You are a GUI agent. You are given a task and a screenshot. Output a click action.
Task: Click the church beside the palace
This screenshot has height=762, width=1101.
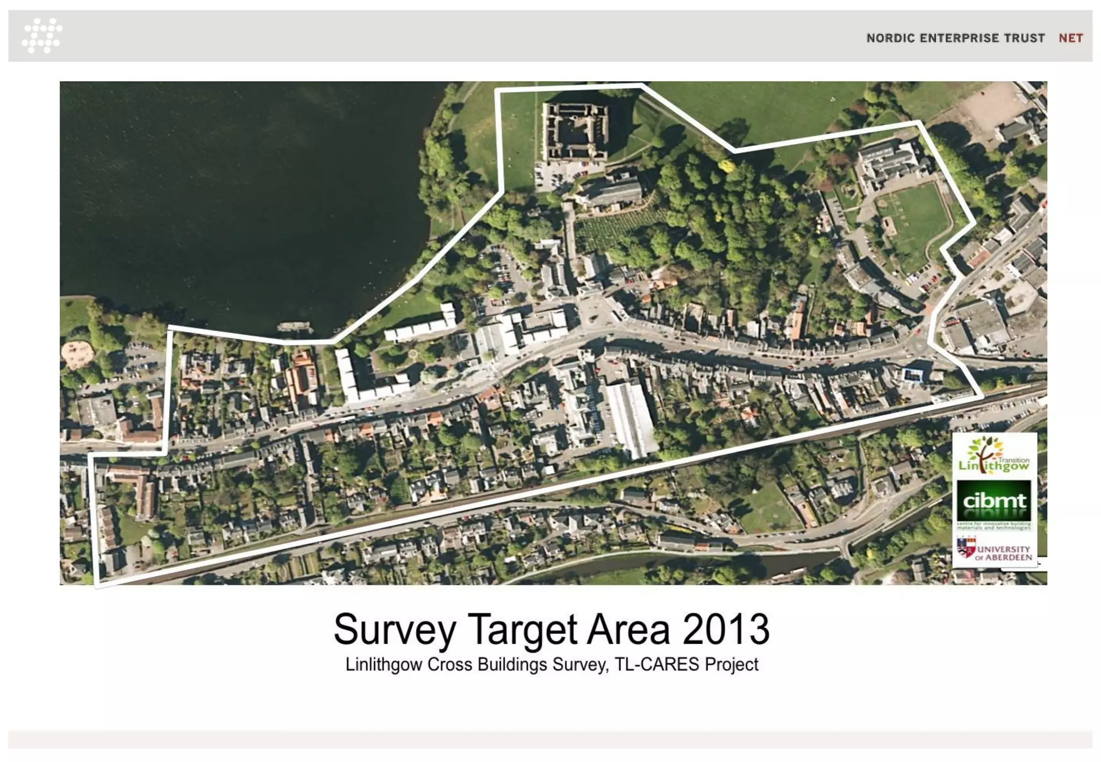coord(613,192)
